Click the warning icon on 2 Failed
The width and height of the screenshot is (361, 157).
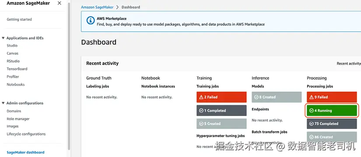coord(201,97)
